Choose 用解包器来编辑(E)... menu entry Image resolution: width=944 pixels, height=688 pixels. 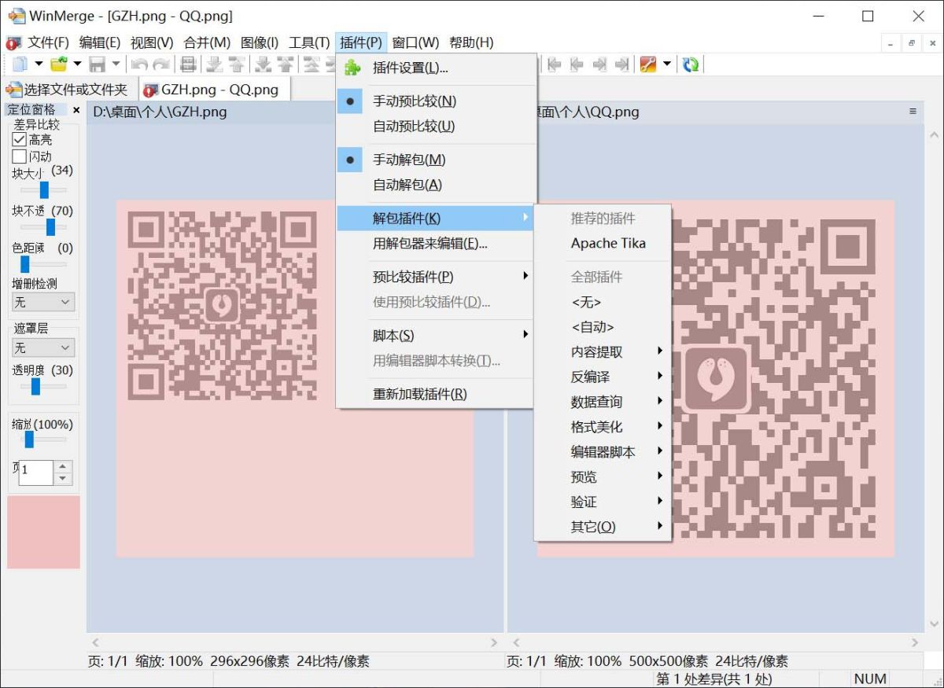pyautogui.click(x=437, y=244)
